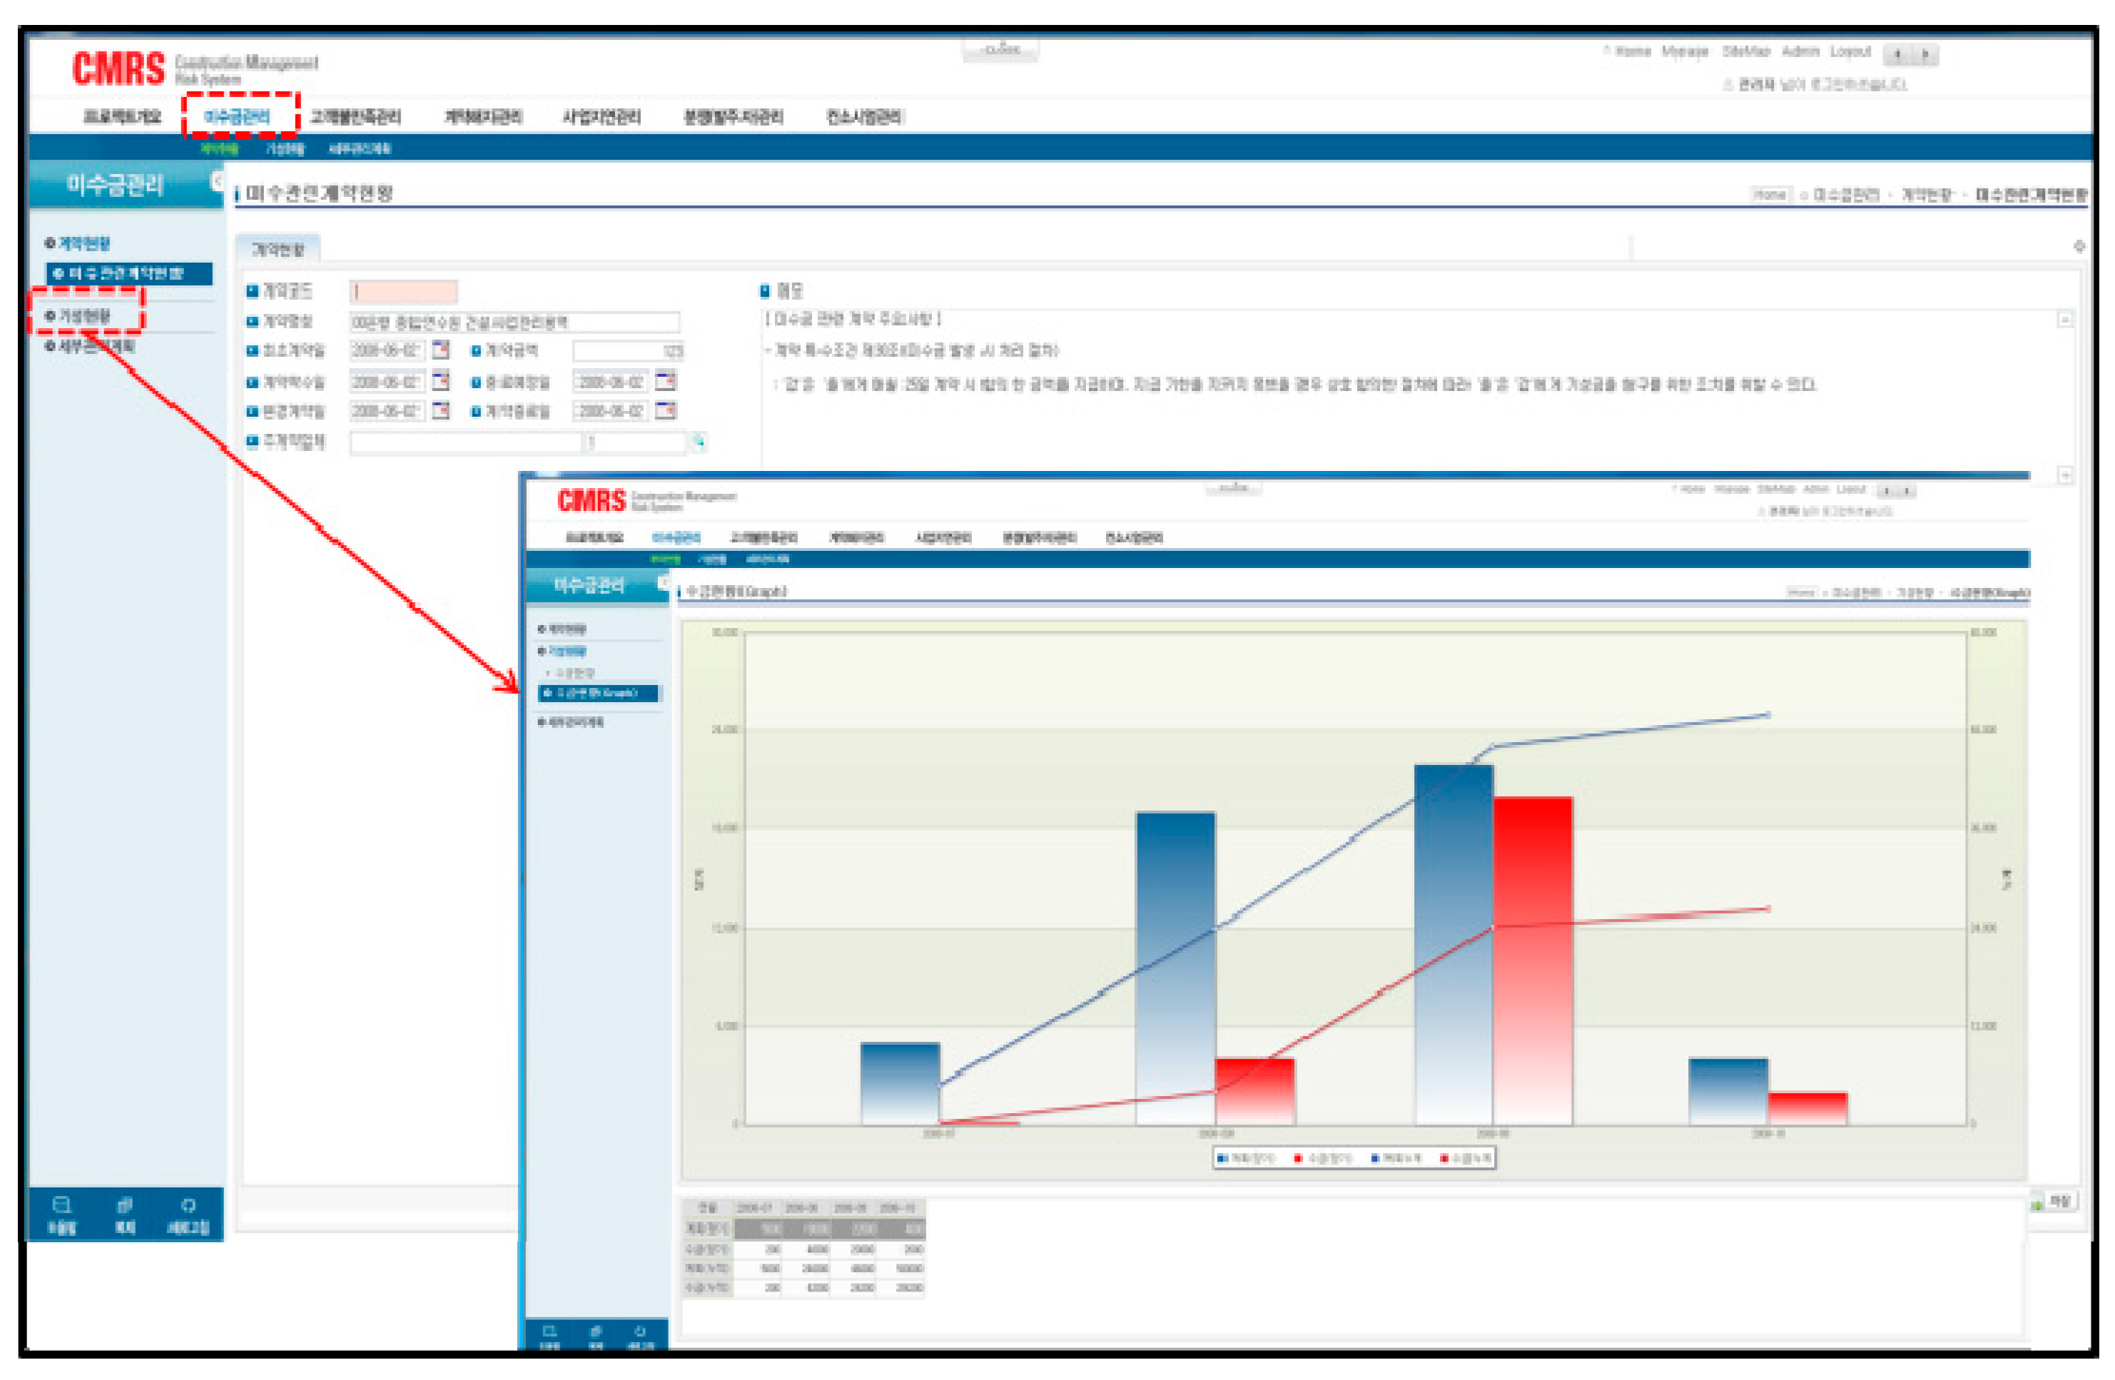Select the 계약현황 tab
Screen dimensions: 2115x1380
tap(278, 250)
